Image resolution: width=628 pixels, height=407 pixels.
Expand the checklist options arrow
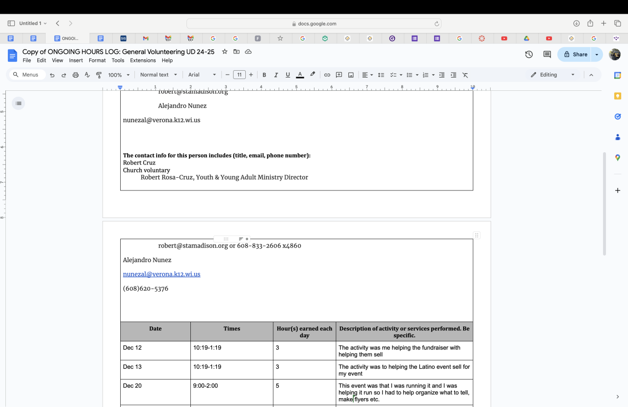[x=401, y=75]
